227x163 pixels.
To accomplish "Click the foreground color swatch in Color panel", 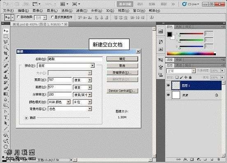I will coord(169,34).
